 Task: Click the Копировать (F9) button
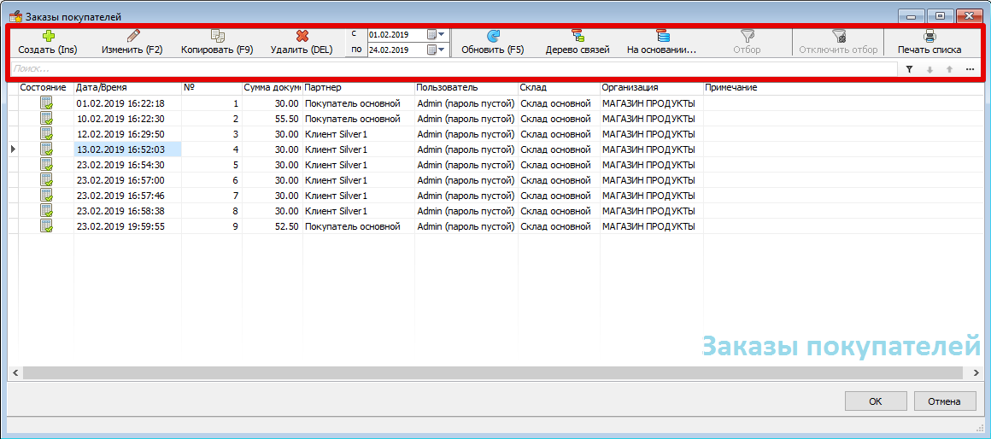click(x=217, y=43)
